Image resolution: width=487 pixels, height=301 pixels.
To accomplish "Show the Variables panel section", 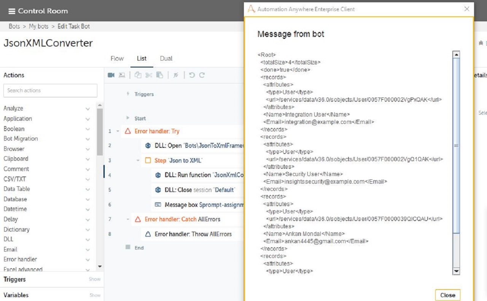I will [95, 295].
